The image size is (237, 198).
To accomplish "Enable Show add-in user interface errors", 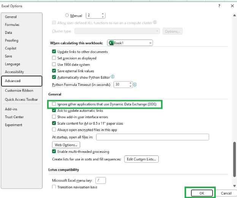I will tap(54, 117).
